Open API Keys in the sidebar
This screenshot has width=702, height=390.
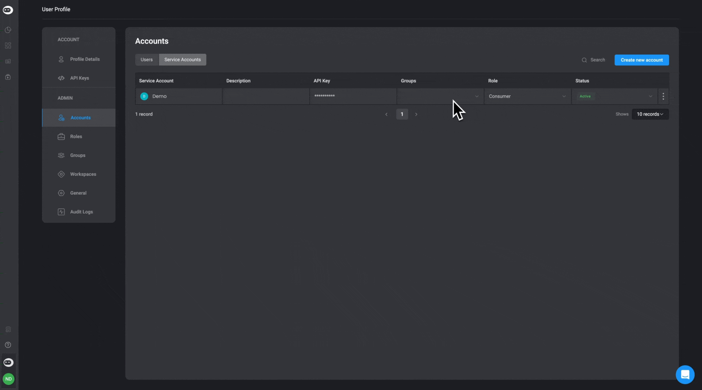[x=79, y=78]
